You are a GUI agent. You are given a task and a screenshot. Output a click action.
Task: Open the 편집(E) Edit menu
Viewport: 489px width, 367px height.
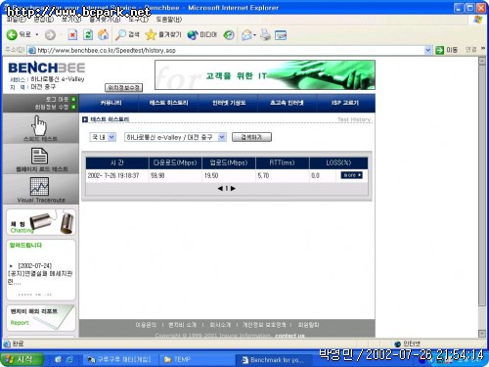coord(44,20)
